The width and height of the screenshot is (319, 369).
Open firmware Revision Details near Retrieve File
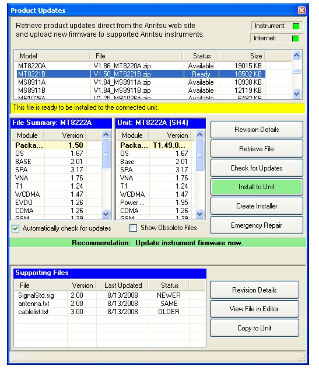[x=257, y=130]
